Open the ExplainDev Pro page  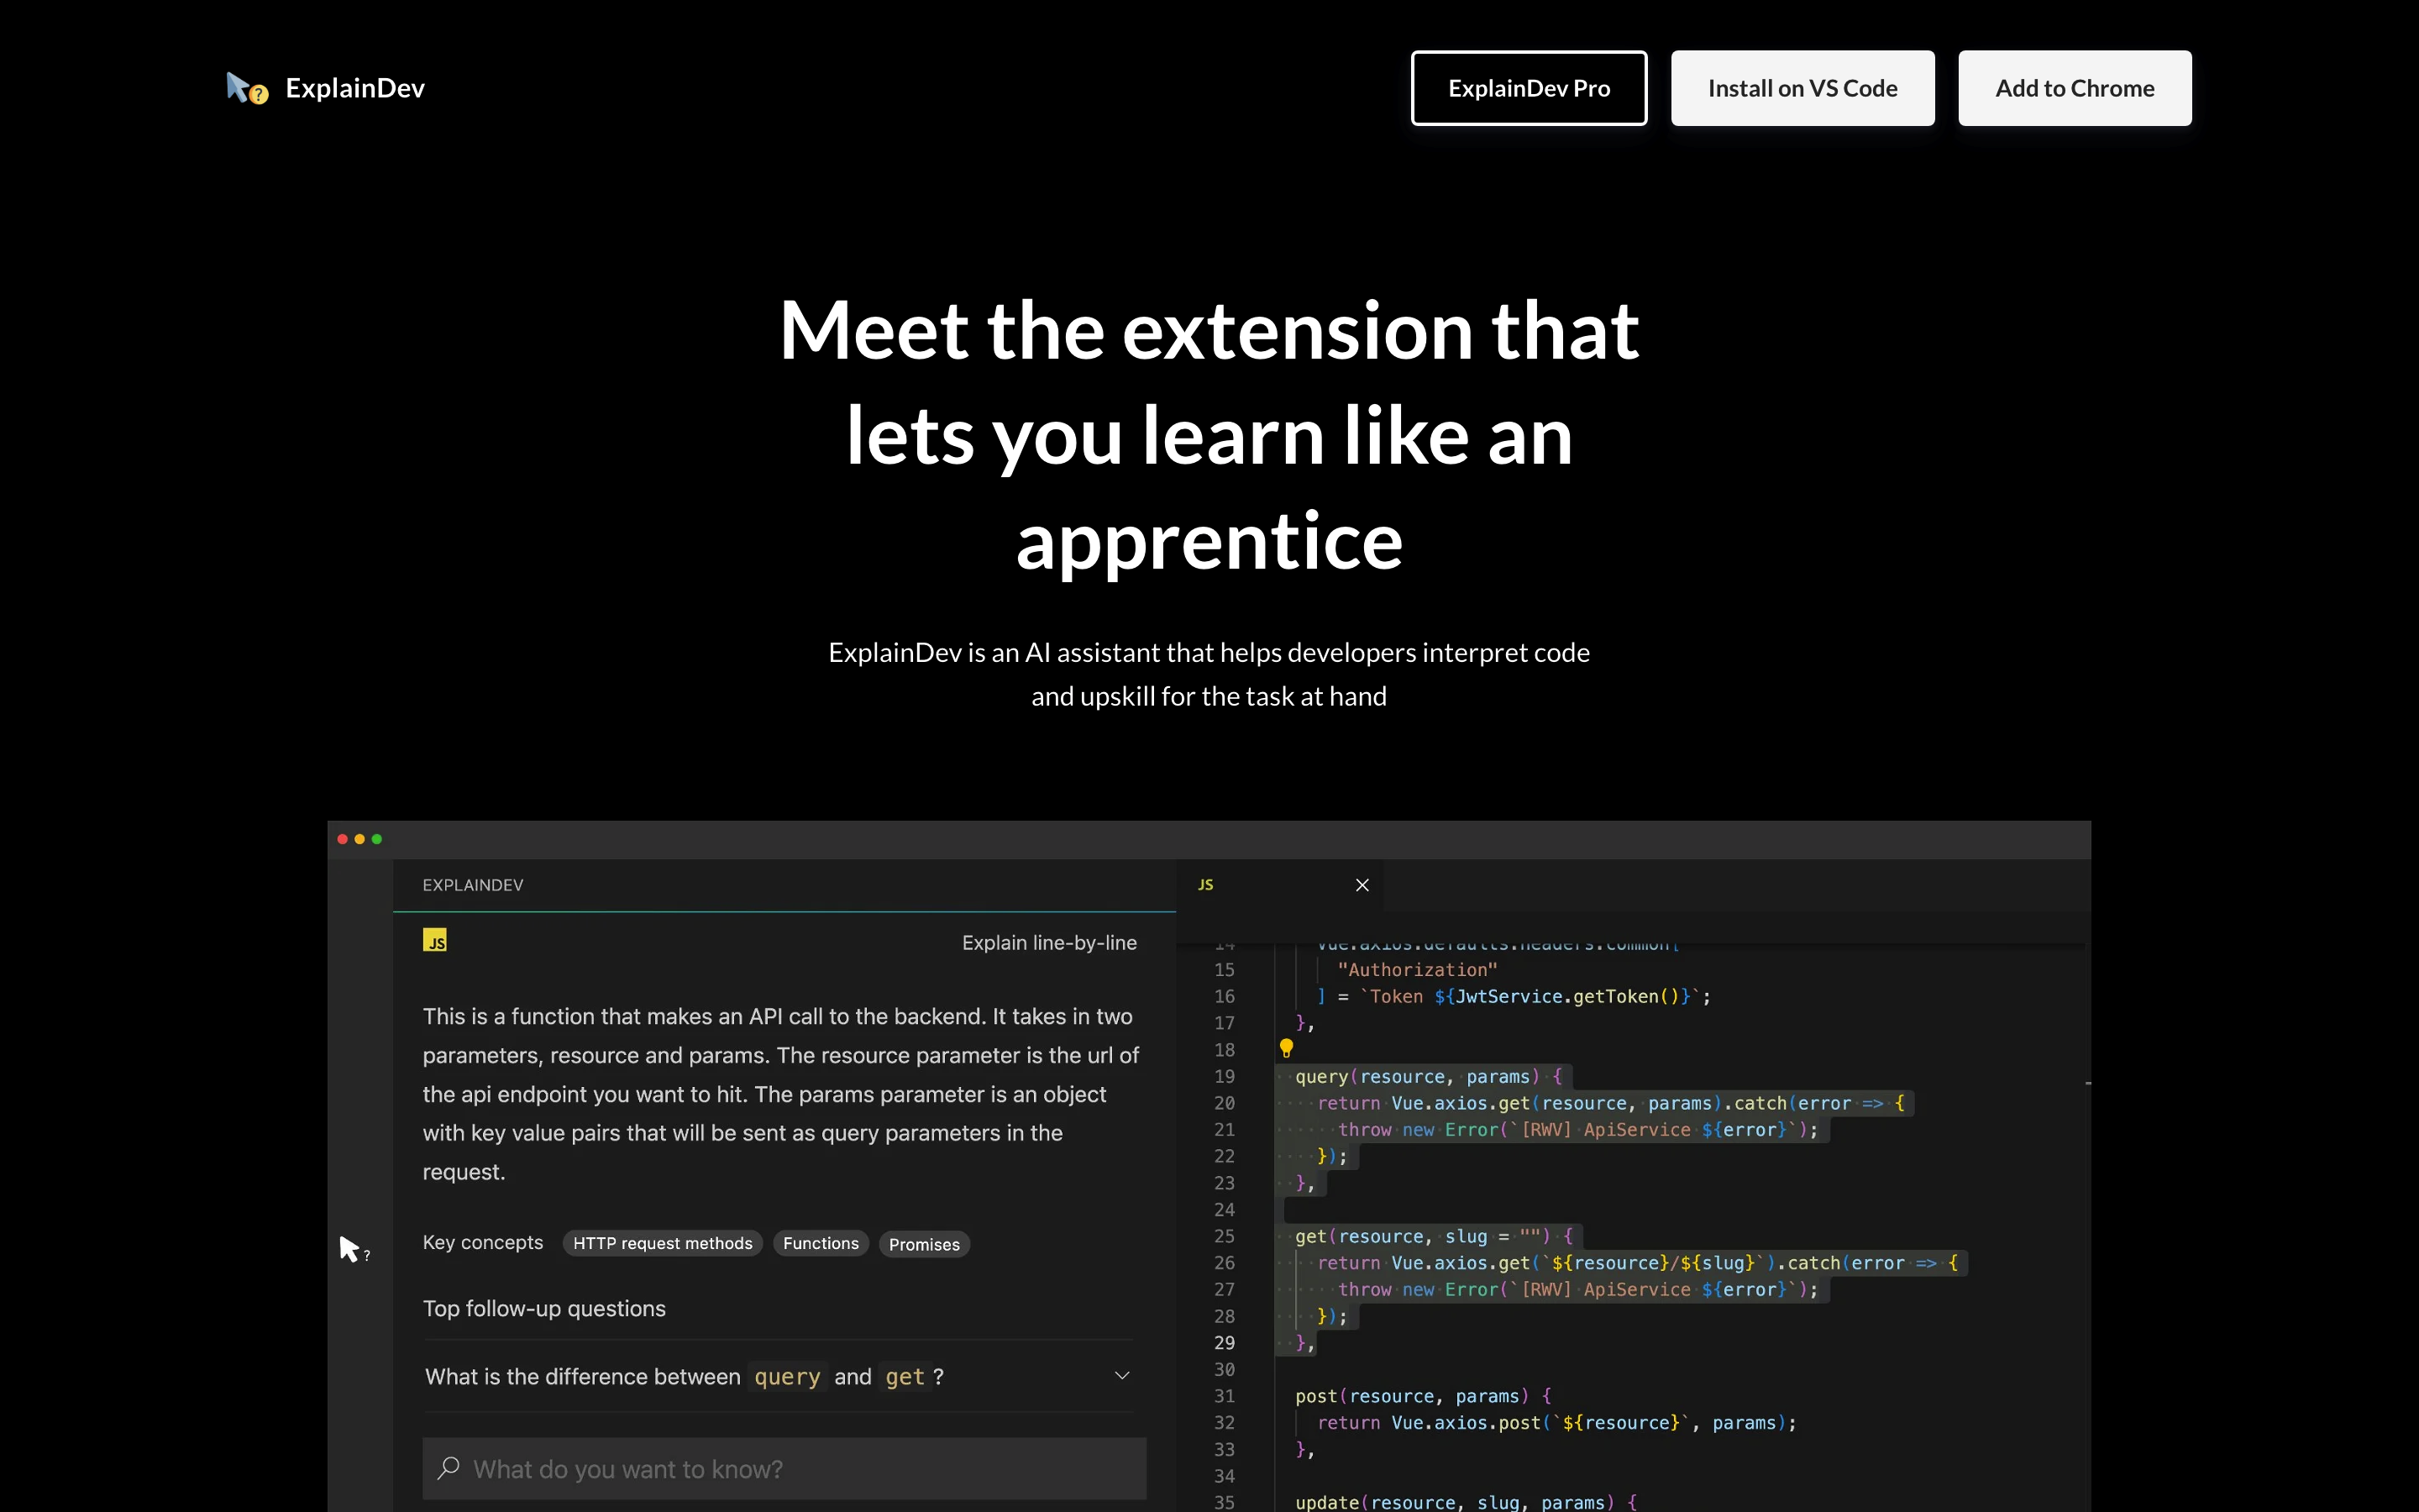pyautogui.click(x=1529, y=88)
